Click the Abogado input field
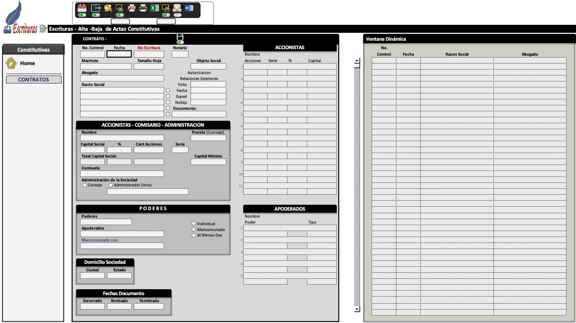This screenshot has width=576, height=323. [x=122, y=78]
